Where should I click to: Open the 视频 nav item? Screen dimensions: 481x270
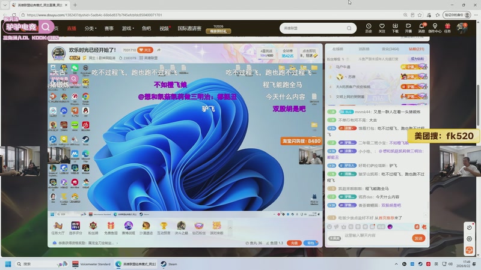165,28
